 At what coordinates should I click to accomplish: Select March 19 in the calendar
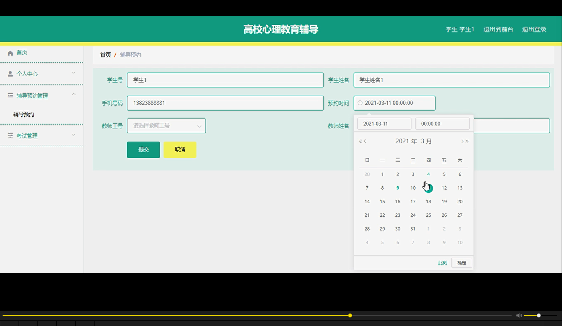pyautogui.click(x=444, y=202)
